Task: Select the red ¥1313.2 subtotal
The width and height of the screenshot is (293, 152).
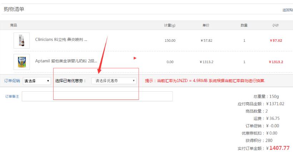Action: (276, 62)
